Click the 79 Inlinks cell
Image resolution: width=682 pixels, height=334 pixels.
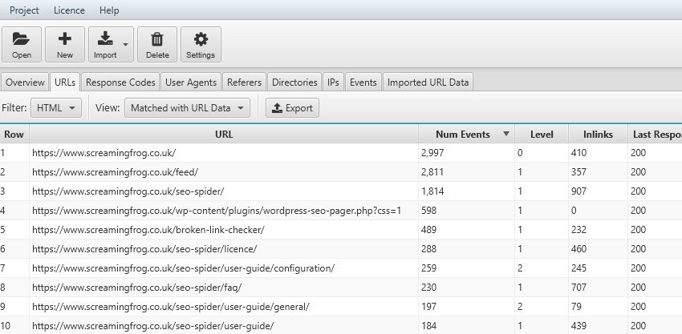tap(598, 307)
